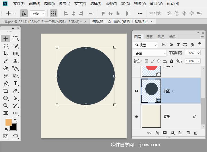Select the Zoom magnifier tool

6,106
